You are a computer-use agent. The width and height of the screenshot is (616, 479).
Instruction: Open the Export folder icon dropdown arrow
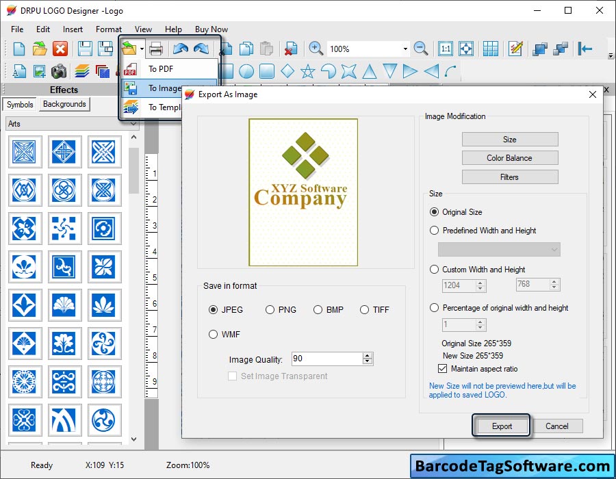tap(142, 49)
